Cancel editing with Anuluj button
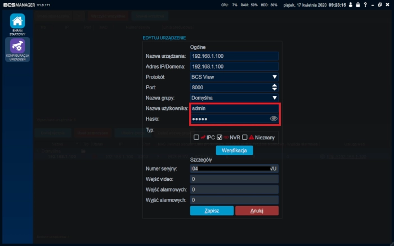 pyautogui.click(x=257, y=211)
